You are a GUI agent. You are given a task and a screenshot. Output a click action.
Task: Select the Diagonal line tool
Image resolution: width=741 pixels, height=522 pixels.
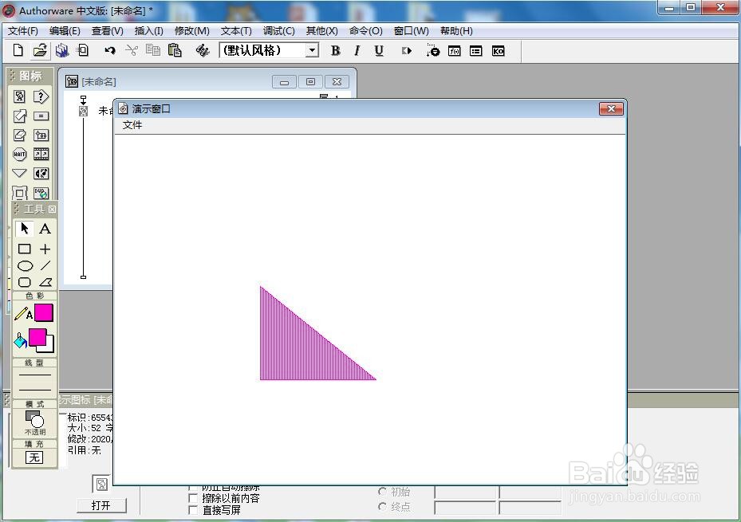pyautogui.click(x=45, y=265)
